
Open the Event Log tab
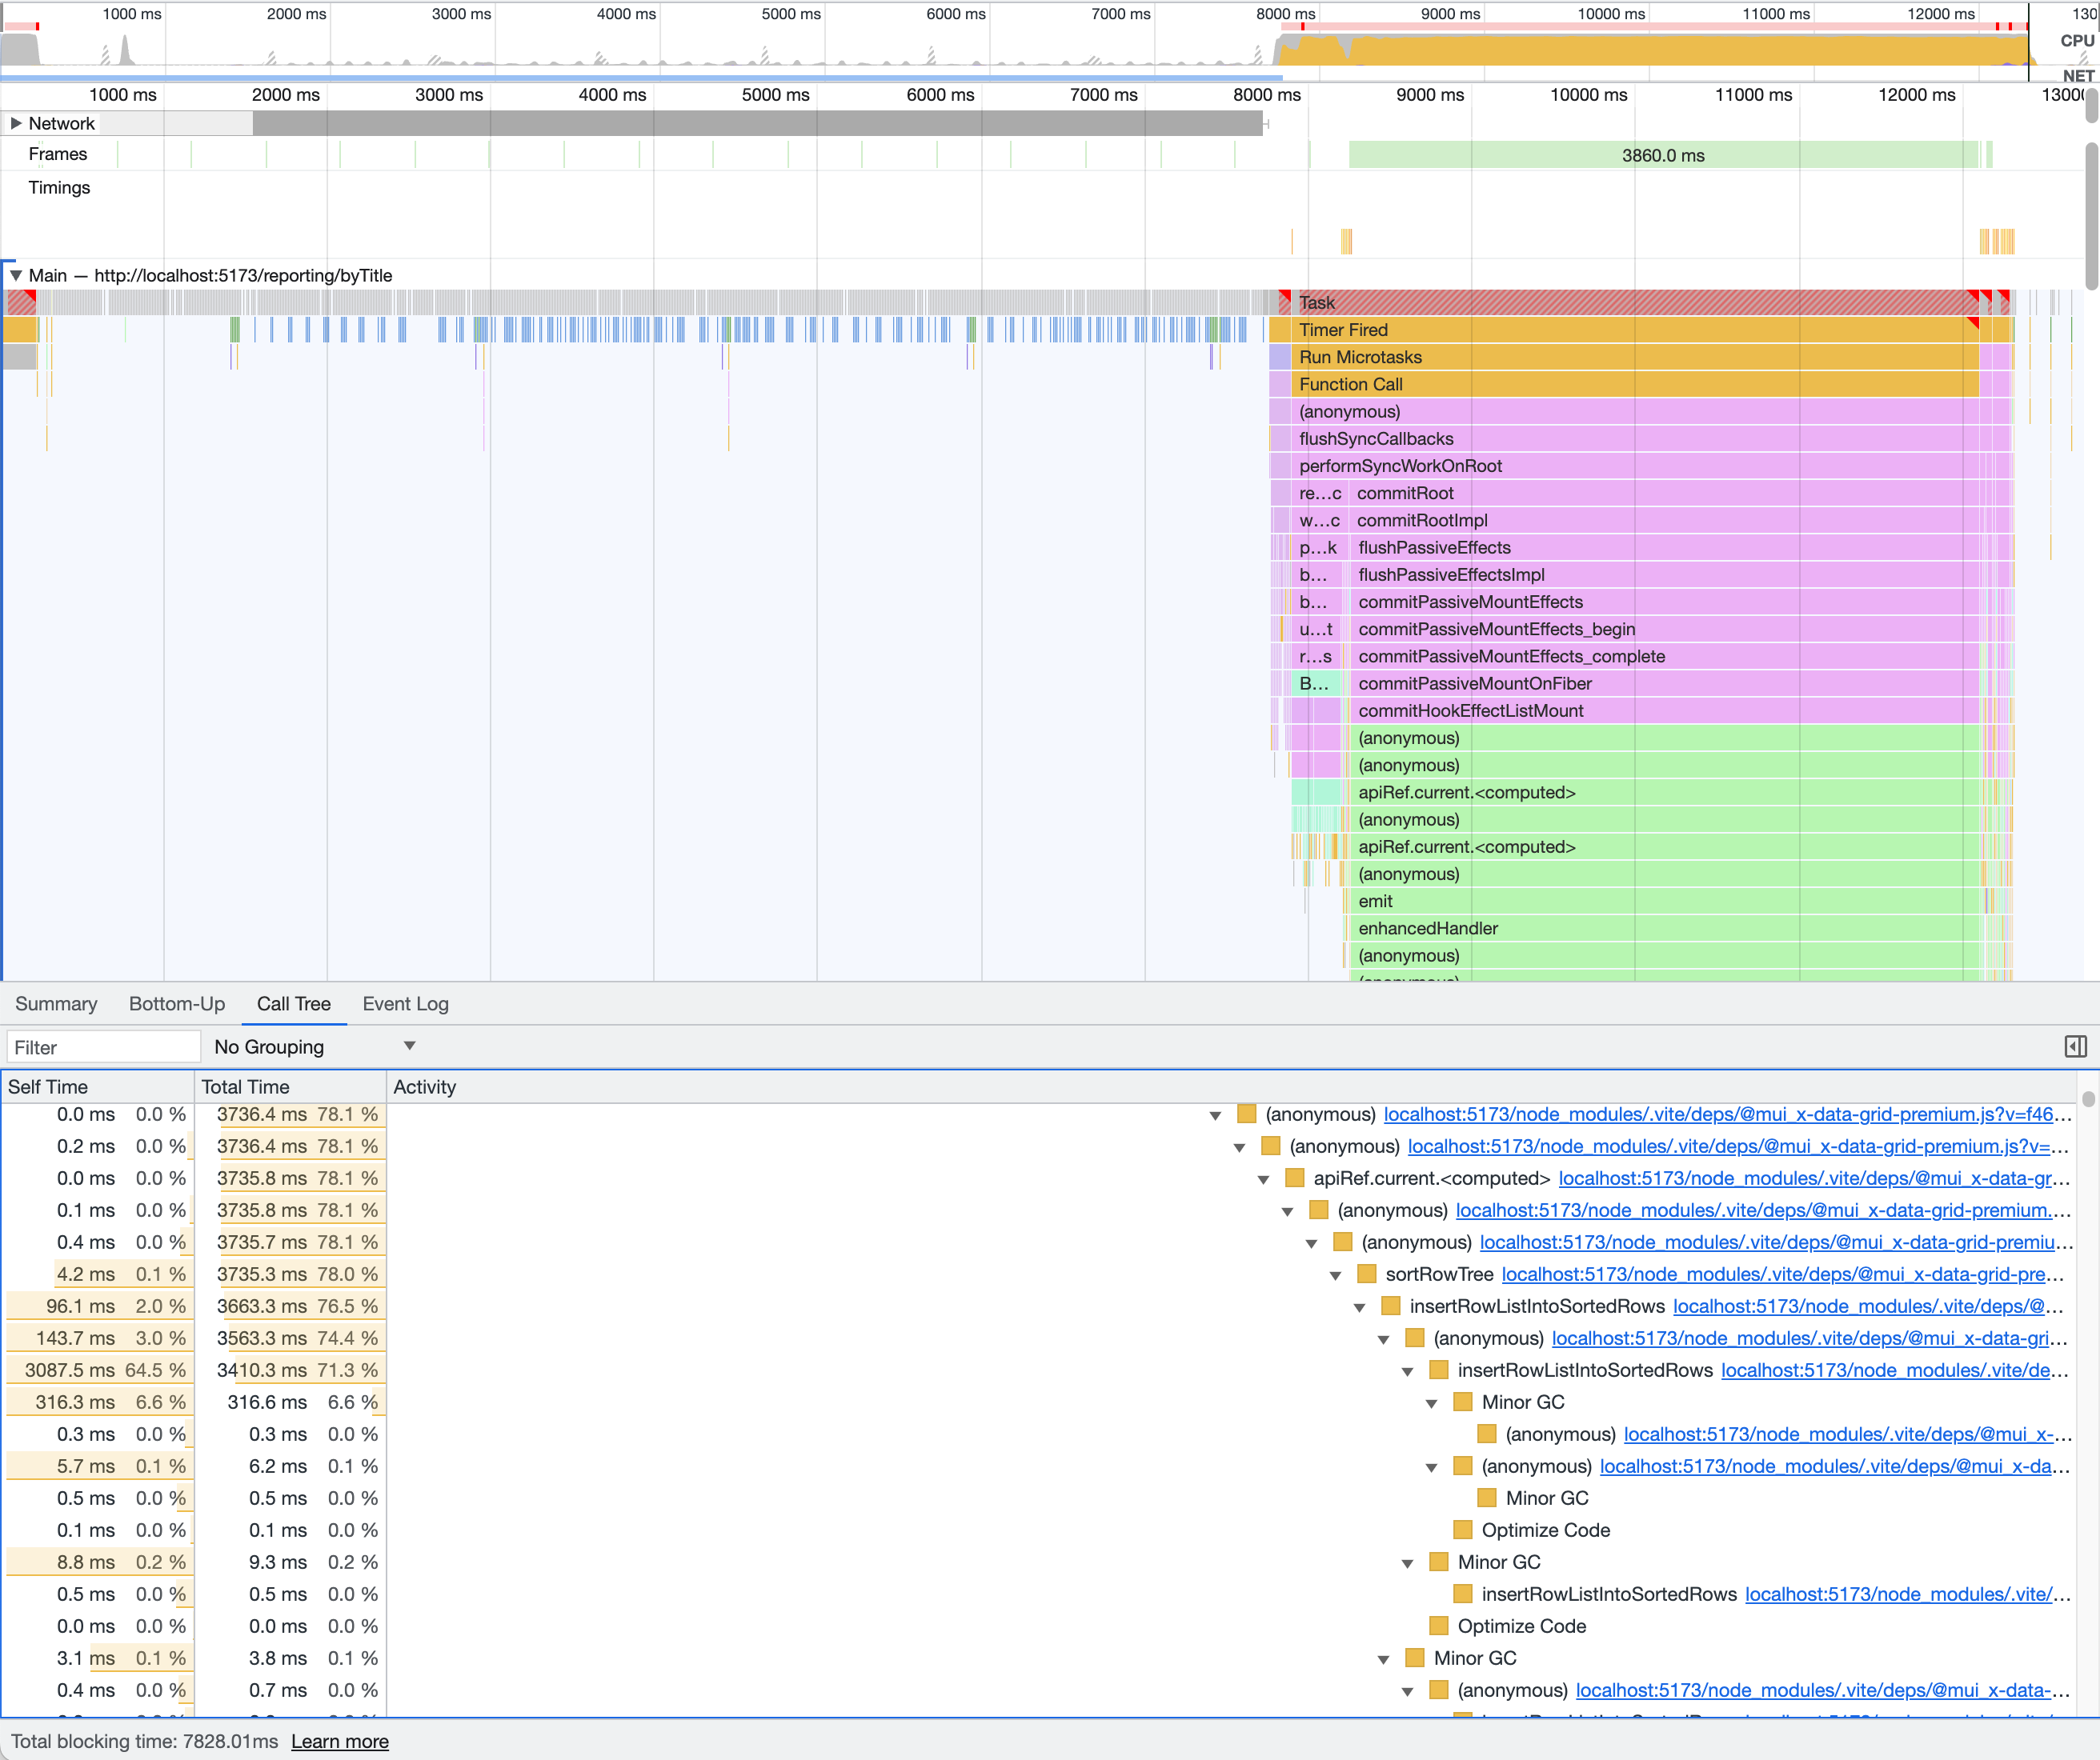tap(405, 1005)
